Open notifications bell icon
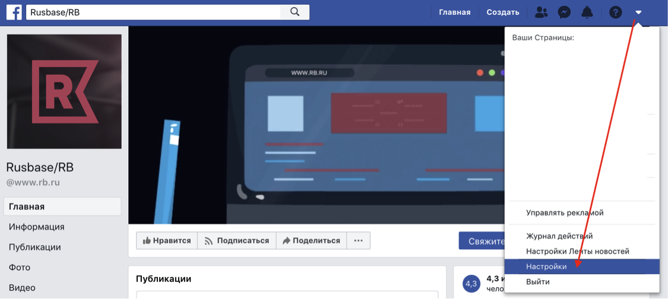This screenshot has width=668, height=299. (587, 12)
